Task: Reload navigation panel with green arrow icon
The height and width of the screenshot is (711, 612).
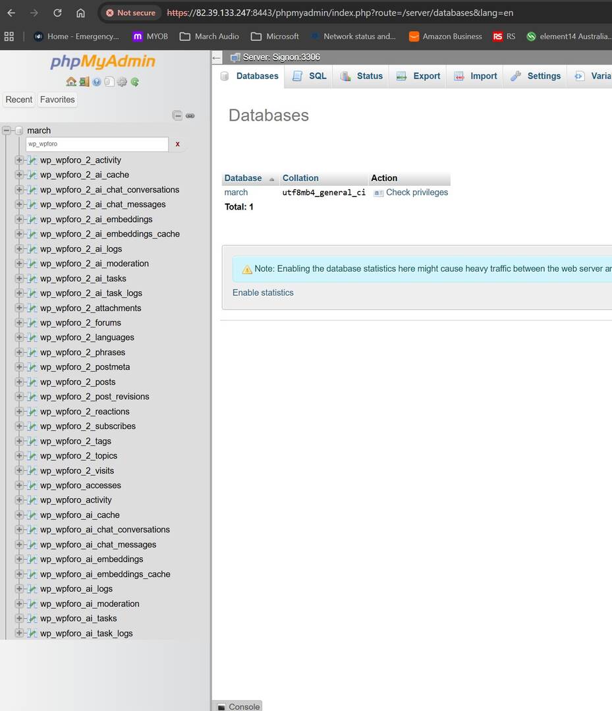Action: click(134, 82)
